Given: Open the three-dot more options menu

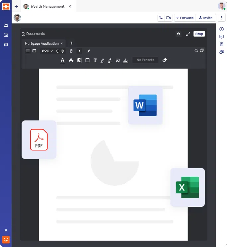Looking at the screenshot, I should 221,18.
